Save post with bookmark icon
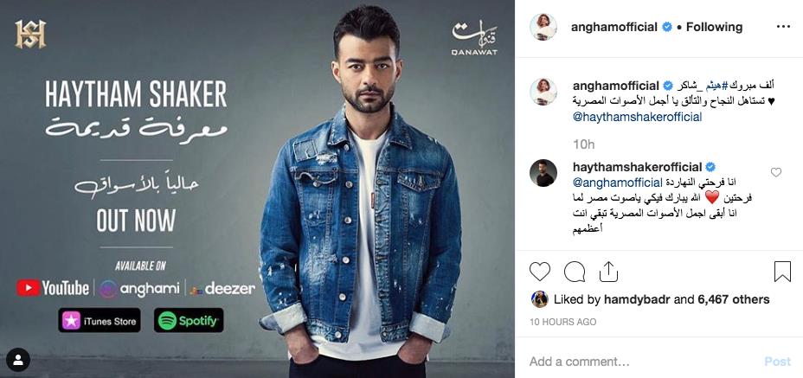The height and width of the screenshot is (378, 803). (782, 272)
